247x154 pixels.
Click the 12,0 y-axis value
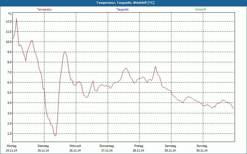tap(9, 21)
